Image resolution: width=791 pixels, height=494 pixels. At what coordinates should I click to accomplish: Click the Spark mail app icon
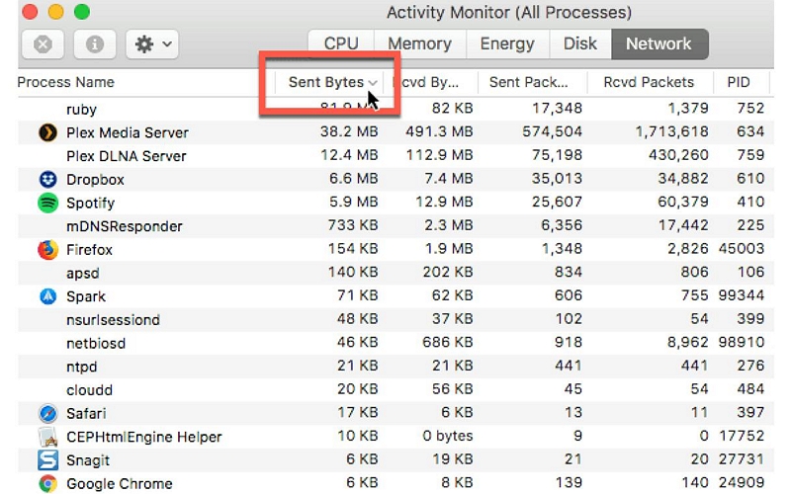click(47, 296)
